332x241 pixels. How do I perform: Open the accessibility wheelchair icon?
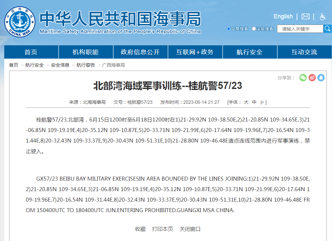click(x=323, y=16)
